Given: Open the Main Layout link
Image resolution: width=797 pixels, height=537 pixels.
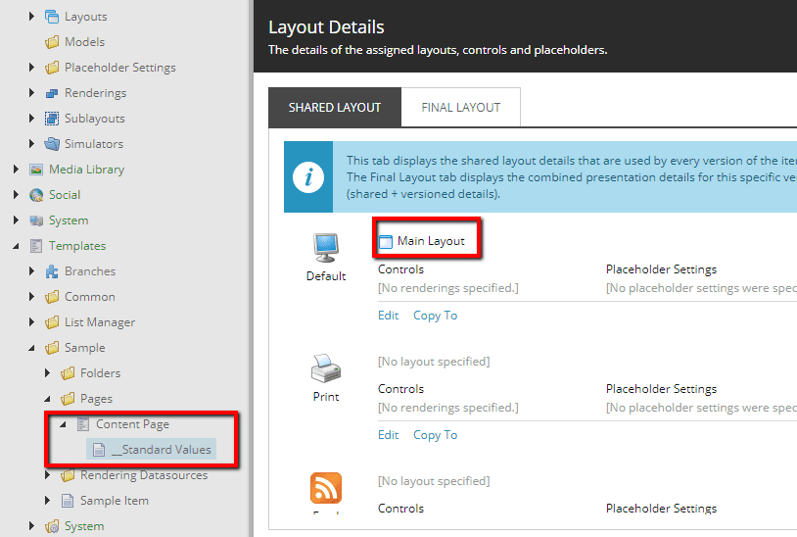Looking at the screenshot, I should (x=430, y=241).
